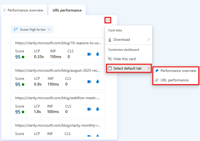Click the Customize dashboard section header
The image size is (200, 141).
click(x=123, y=50)
